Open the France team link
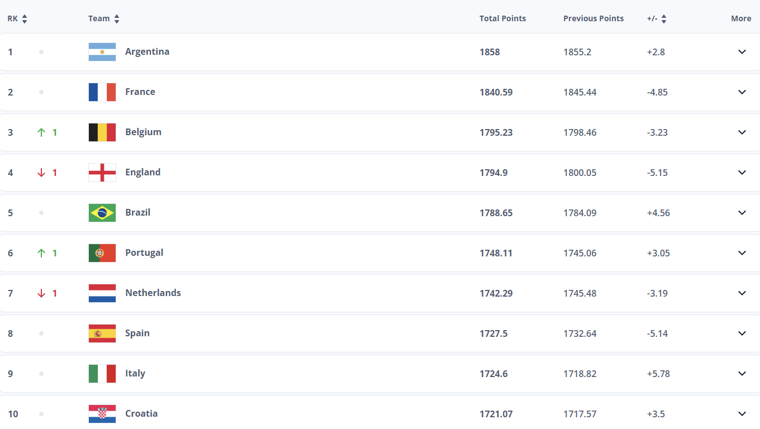This screenshot has height=429, width=760. (140, 92)
